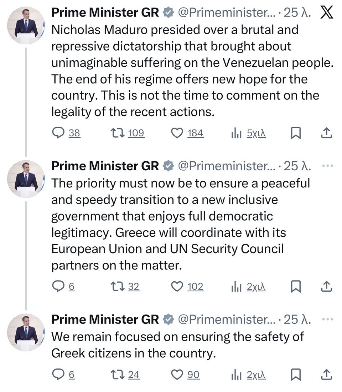Like the tweet about democratic legitimacy
The width and height of the screenshot is (342, 392).
click(x=177, y=286)
